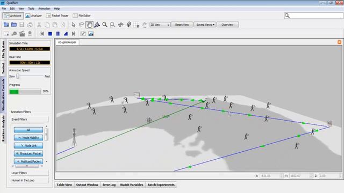
Task: Open the View menu
Action: click(21, 9)
